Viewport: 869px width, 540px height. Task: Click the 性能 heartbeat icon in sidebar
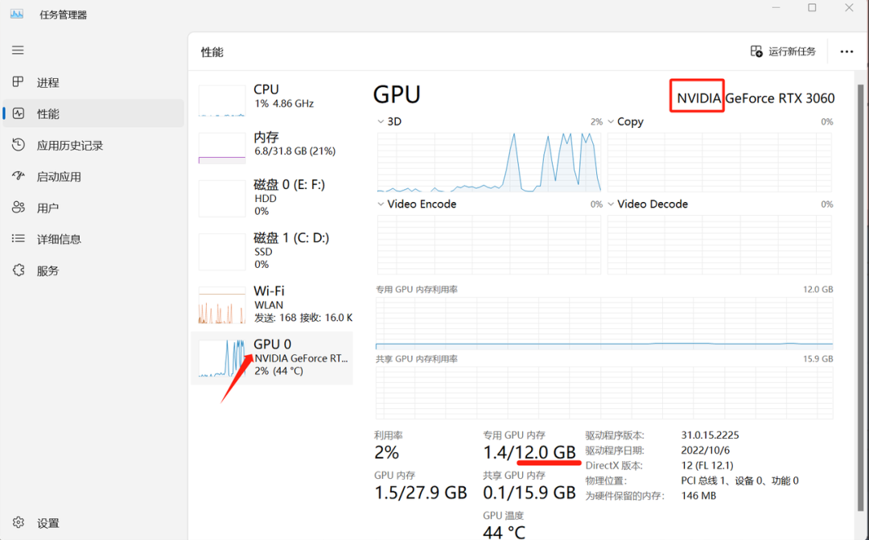tap(19, 113)
